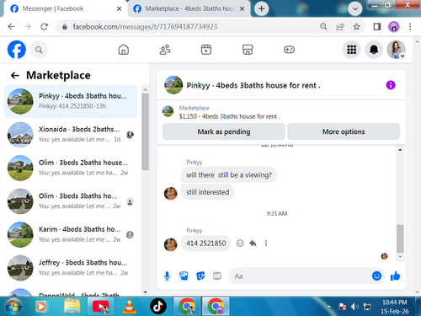Viewport: 421px width, 316px height.
Task: Open the taskbar clock 10:44 PM
Action: 394,307
